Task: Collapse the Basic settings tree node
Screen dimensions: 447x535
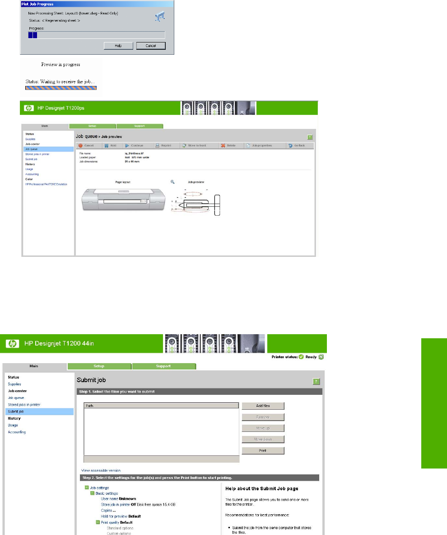Action: point(92,493)
